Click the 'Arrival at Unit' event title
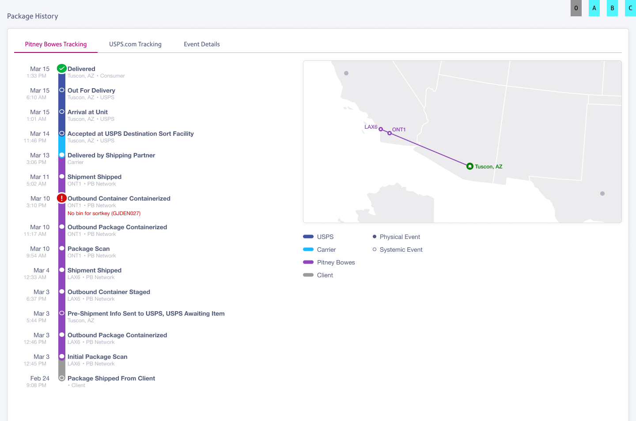Screen dimensions: 636x421 (87, 112)
